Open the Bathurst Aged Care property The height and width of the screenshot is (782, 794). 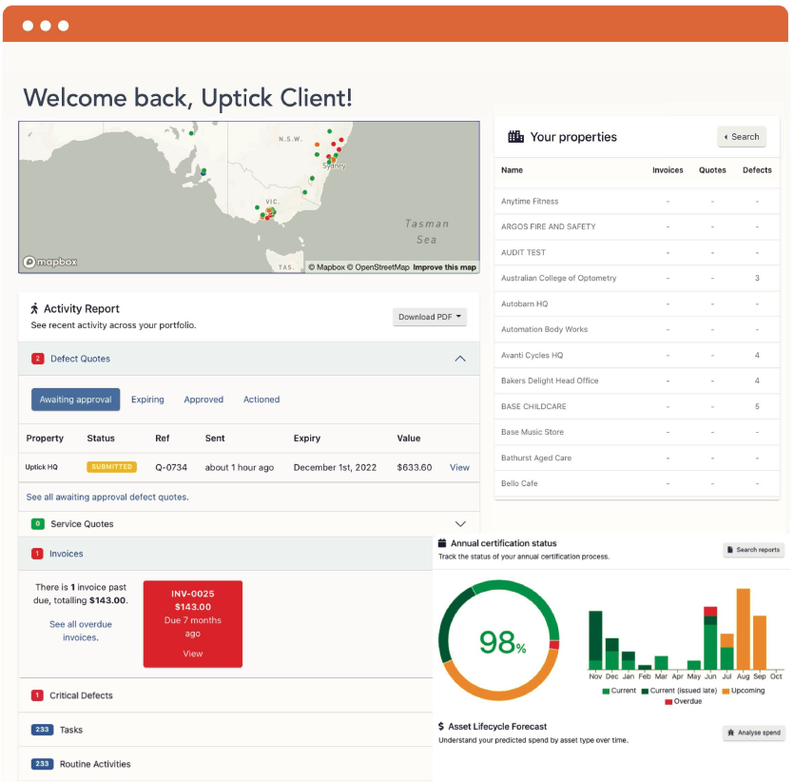637,458
